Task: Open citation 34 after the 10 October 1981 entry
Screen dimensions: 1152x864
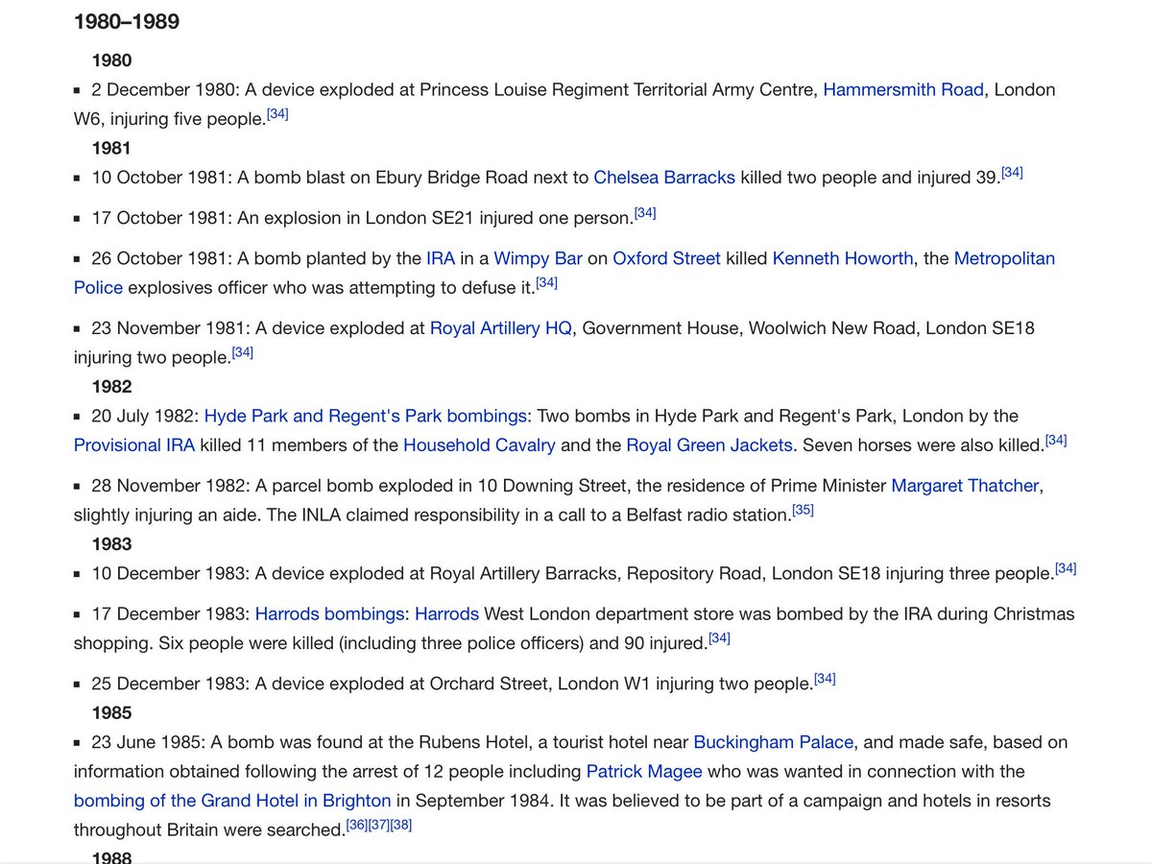Action: [x=1012, y=172]
